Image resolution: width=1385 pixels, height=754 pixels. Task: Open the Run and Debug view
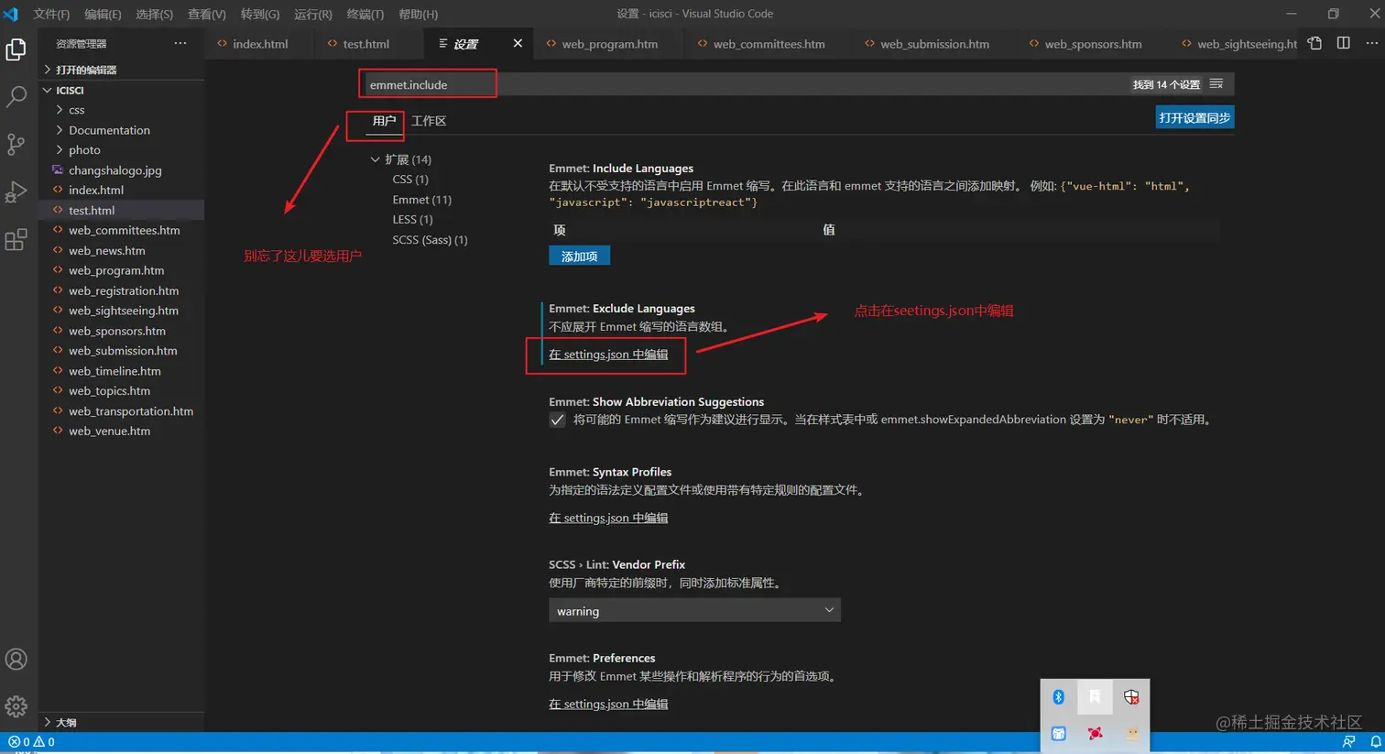pos(16,191)
